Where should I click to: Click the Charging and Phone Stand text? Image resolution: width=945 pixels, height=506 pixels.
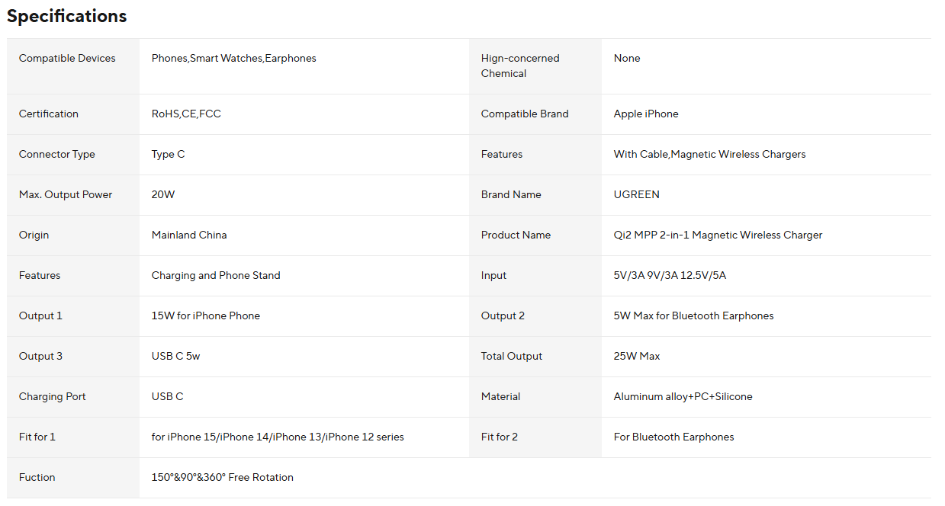pos(216,275)
